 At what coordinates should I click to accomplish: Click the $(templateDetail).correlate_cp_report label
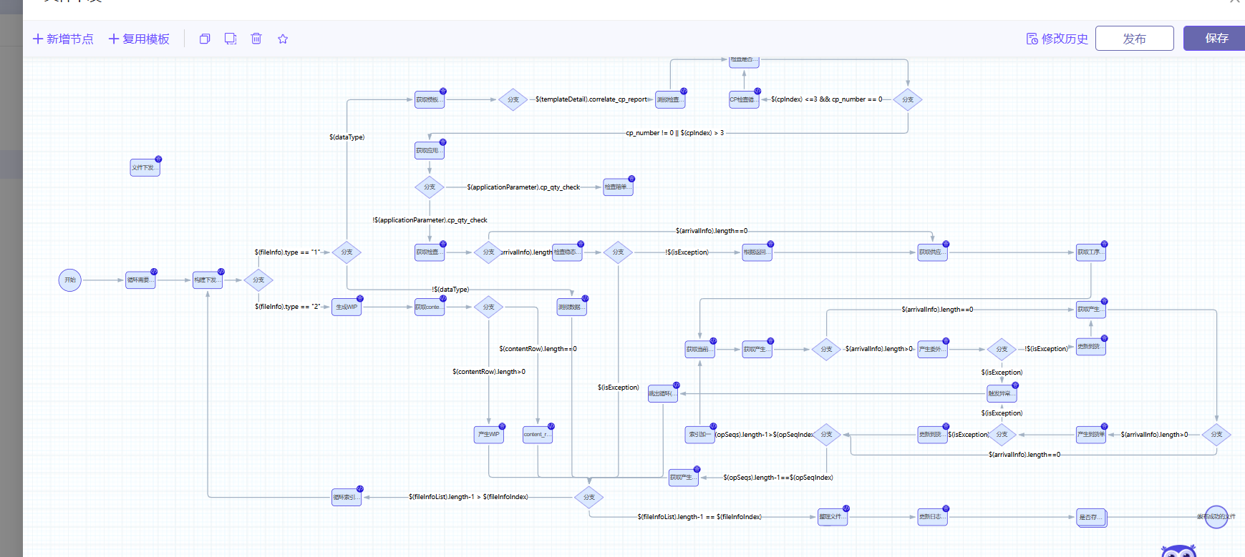tap(591, 99)
